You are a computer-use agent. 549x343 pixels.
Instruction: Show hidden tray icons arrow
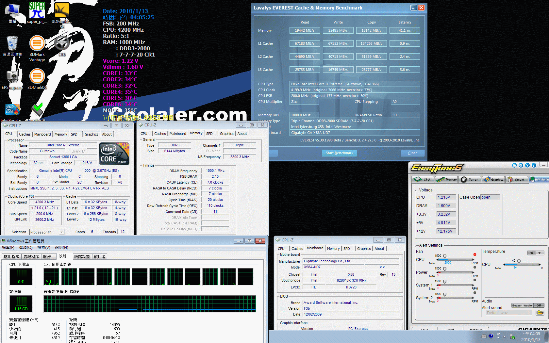click(x=504, y=337)
